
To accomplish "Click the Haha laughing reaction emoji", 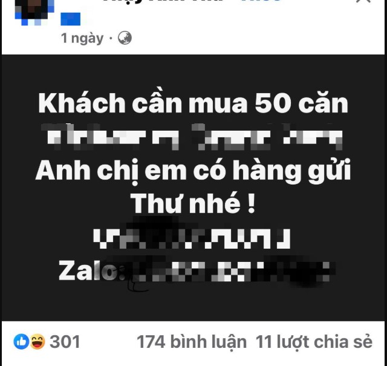I will coord(37,341).
